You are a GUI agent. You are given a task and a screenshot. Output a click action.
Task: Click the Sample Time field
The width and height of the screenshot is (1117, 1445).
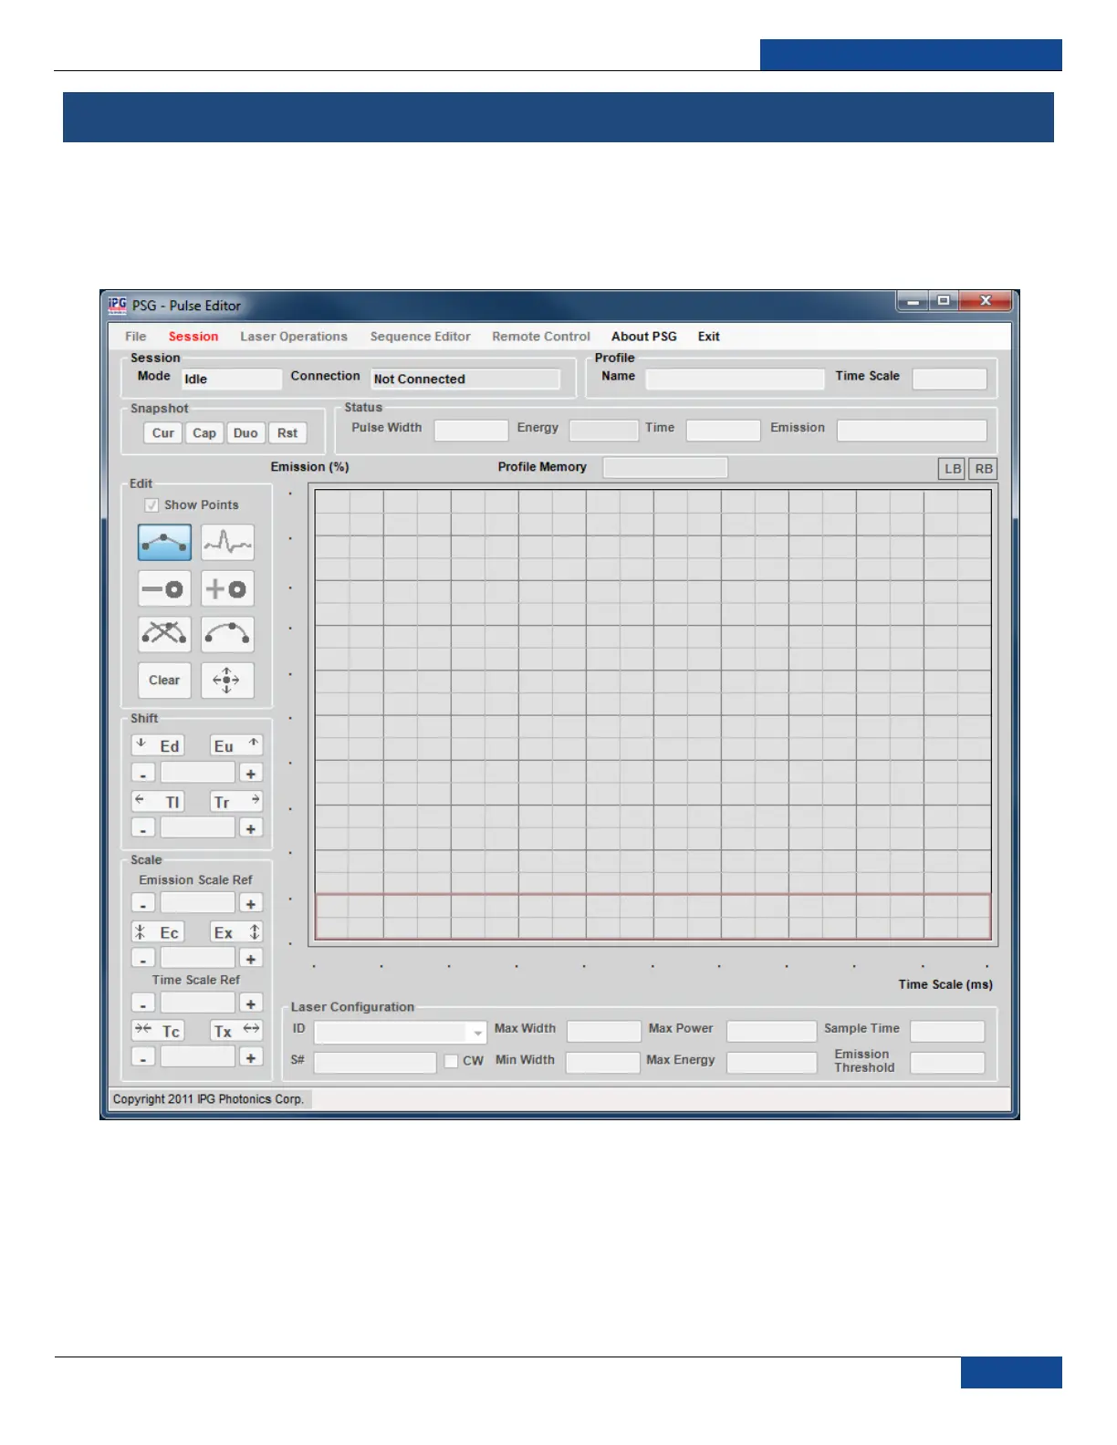point(947,1032)
